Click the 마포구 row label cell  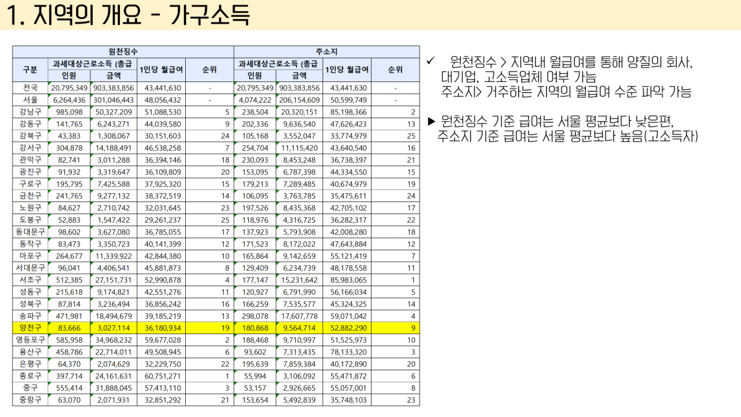coord(30,256)
